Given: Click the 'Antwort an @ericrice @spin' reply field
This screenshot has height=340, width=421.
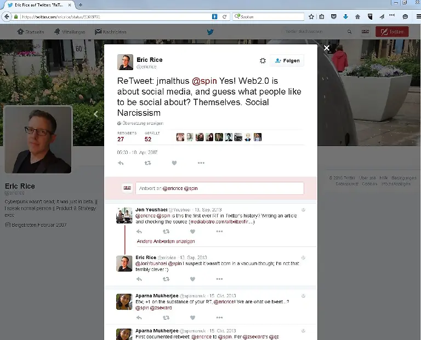Looking at the screenshot, I should pos(219,188).
